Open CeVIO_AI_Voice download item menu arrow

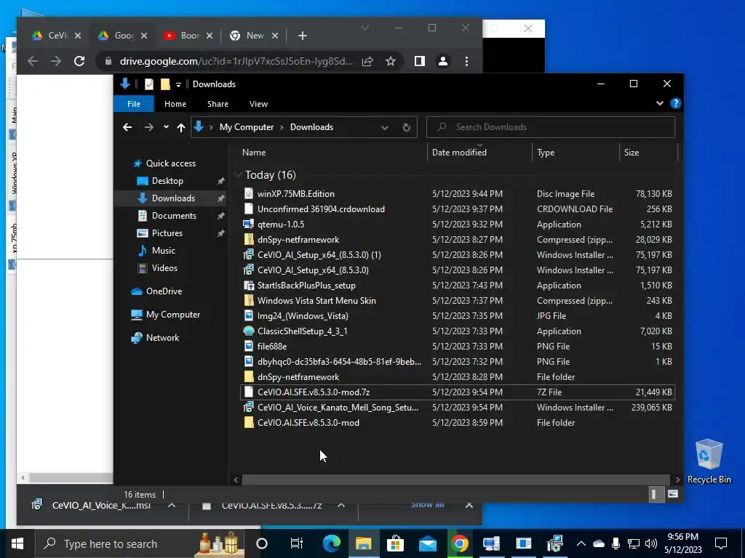(x=172, y=506)
